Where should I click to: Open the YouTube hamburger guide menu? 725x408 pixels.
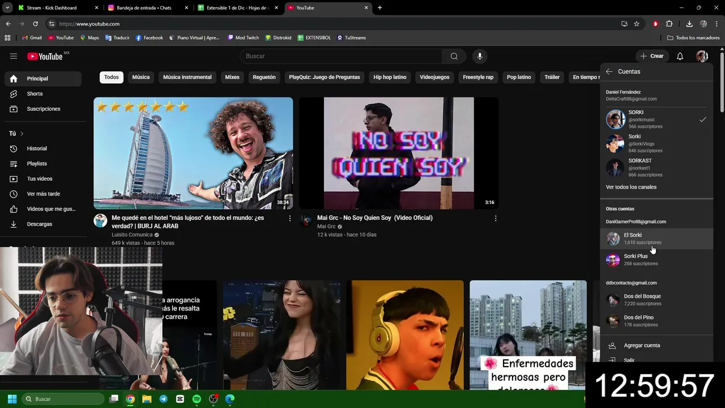(14, 56)
